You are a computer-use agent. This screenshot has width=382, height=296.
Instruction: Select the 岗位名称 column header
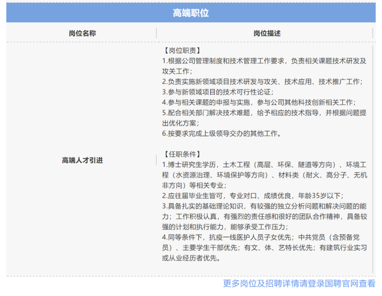click(82, 33)
